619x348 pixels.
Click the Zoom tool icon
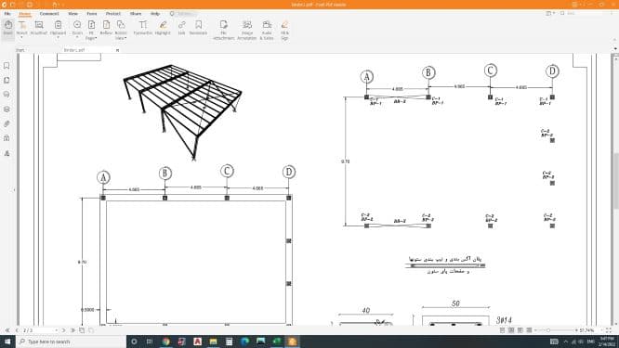tap(77, 25)
